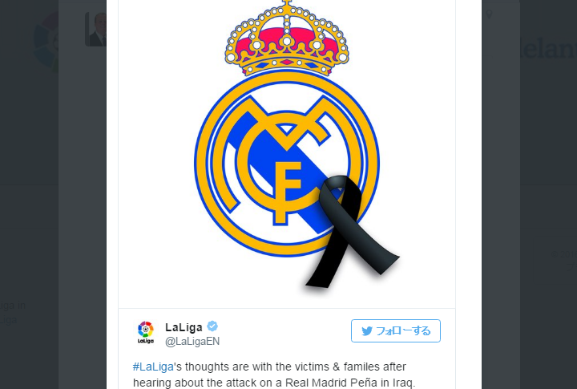The image size is (577, 389).
Task: Click the dimmed 'iga in' text link on the left
Action: coord(13,306)
